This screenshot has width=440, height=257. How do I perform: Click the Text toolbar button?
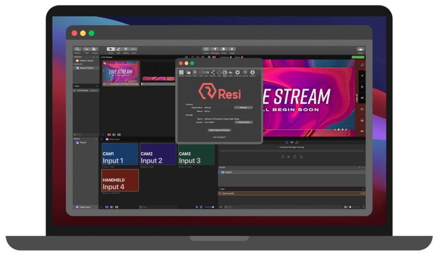pos(87,49)
